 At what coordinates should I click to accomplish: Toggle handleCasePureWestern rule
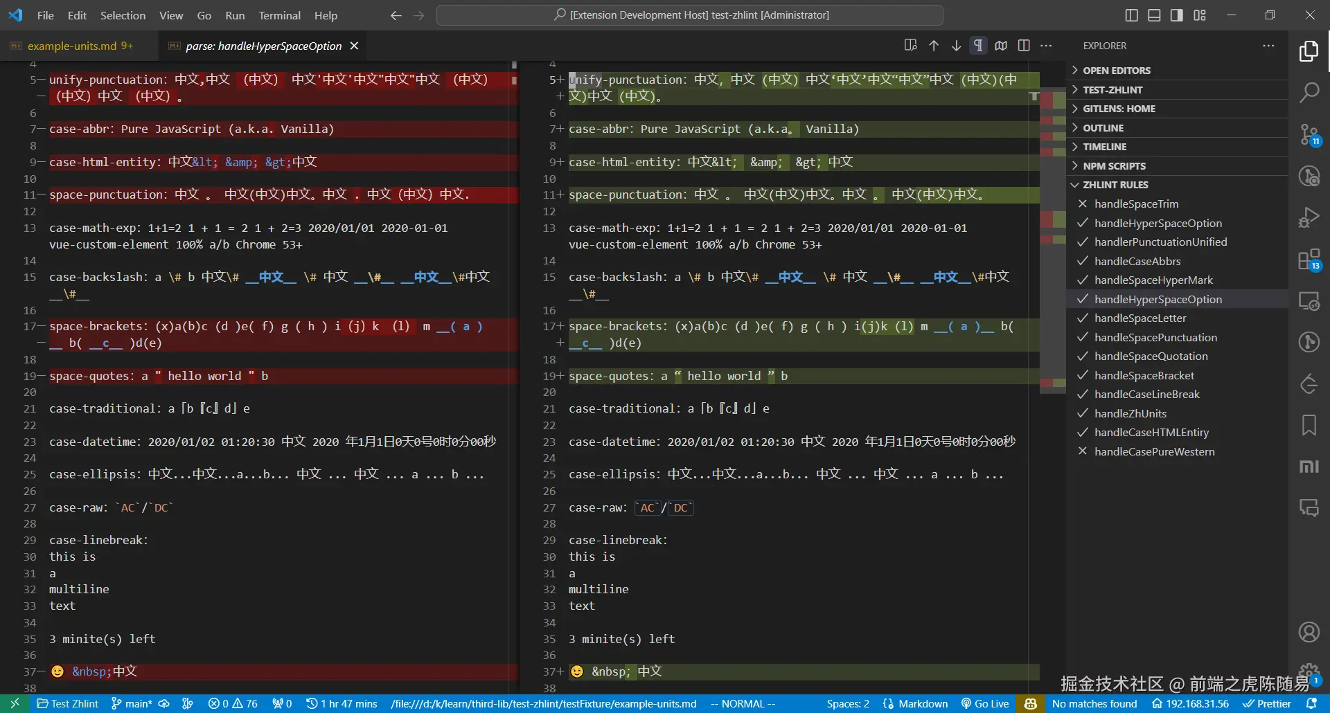(1154, 452)
